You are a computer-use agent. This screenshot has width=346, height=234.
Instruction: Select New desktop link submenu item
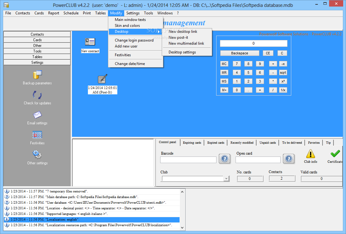(187, 32)
